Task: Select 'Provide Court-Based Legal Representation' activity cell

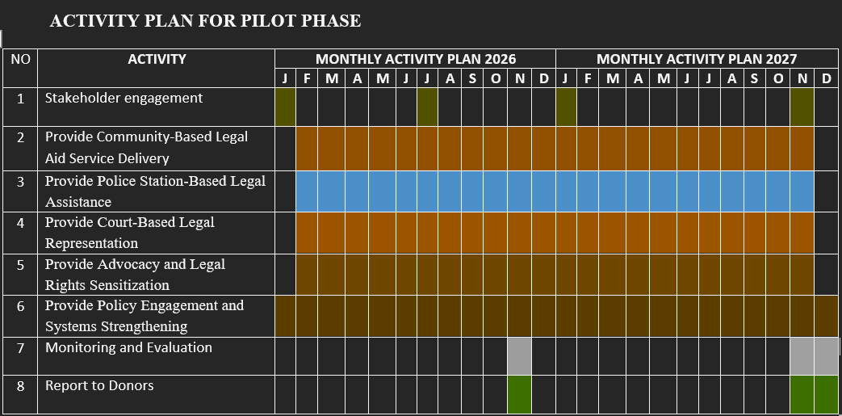Action: click(x=130, y=233)
